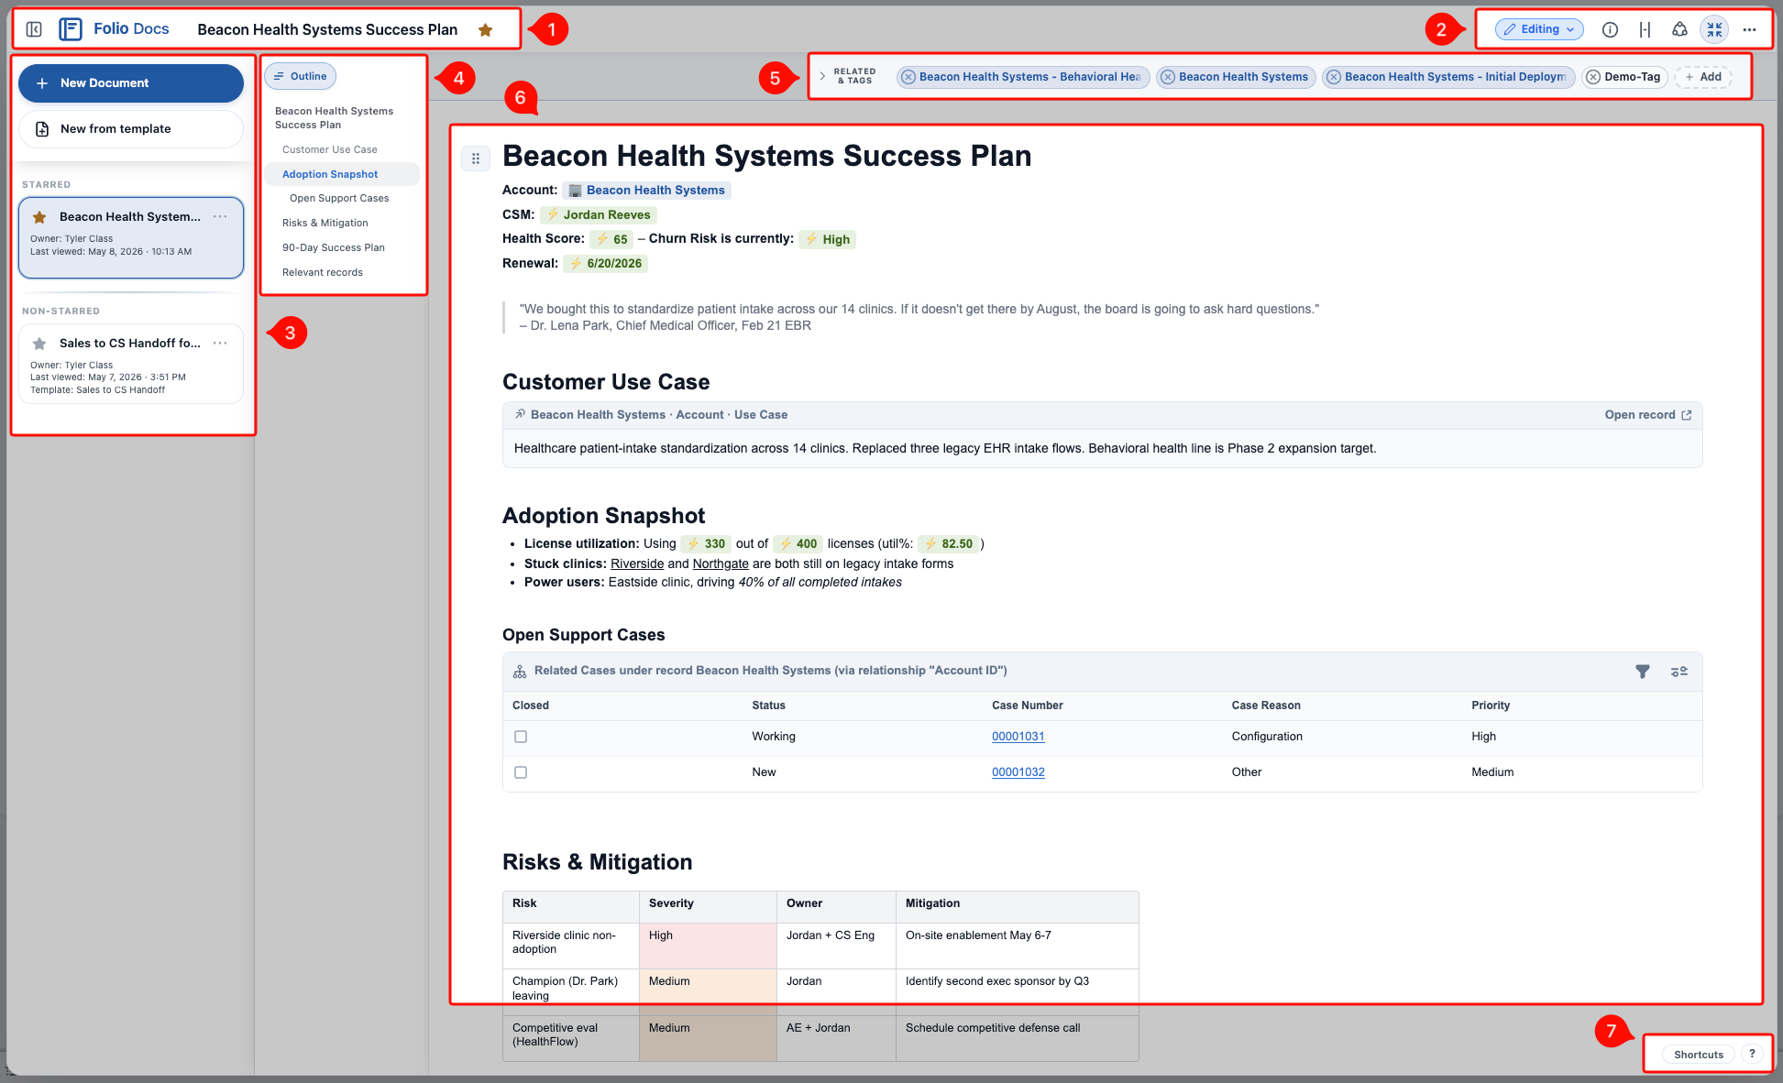Add a new related tag
This screenshot has width=1783, height=1083.
[x=1703, y=77]
